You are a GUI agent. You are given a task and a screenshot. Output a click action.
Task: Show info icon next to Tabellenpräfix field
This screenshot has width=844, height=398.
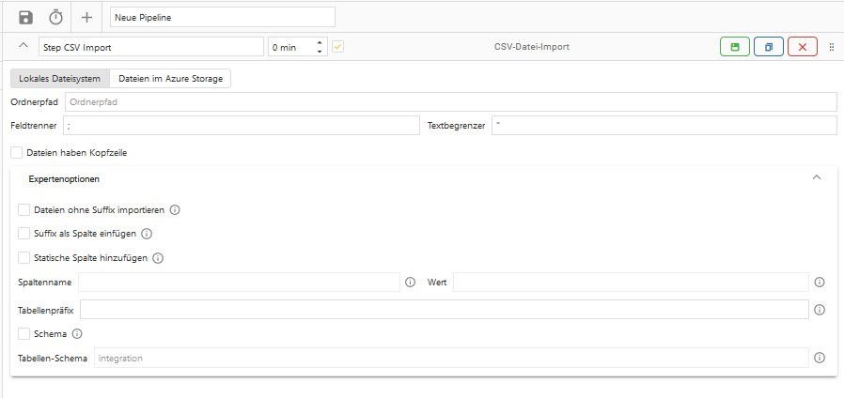click(x=820, y=310)
